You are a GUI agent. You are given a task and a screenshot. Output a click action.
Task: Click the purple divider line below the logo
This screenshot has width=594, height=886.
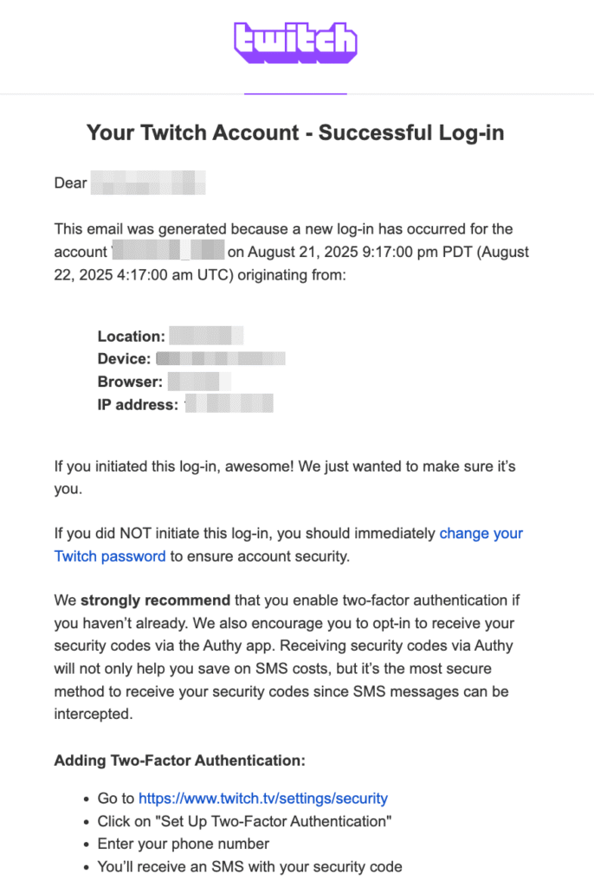(x=295, y=93)
